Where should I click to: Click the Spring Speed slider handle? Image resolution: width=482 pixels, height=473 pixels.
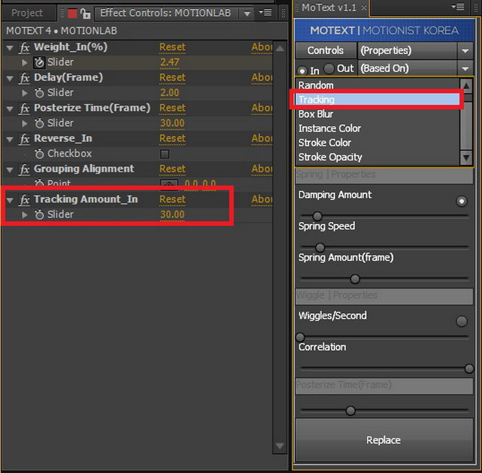click(320, 248)
